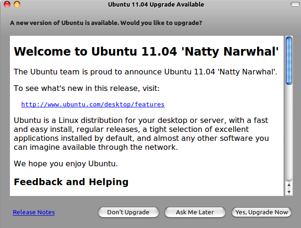Click the pill-shaped toolbar toggle in title bar
301x228 pixels.
(x=295, y=4)
